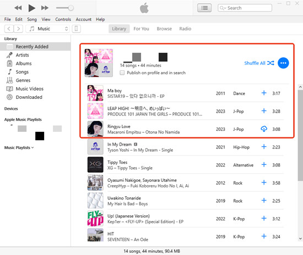Click the status bar song count text
Viewport: 303px width, 255px height.
[152, 251]
